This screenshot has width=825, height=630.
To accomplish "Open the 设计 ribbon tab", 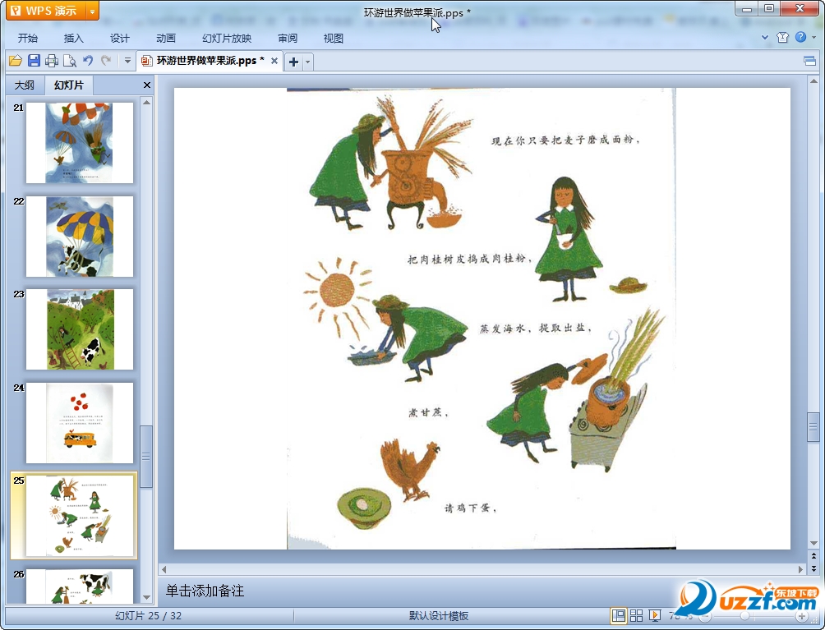I will (x=119, y=39).
